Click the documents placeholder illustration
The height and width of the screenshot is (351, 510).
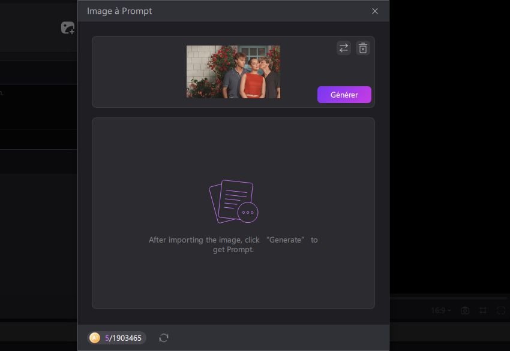[233, 201]
